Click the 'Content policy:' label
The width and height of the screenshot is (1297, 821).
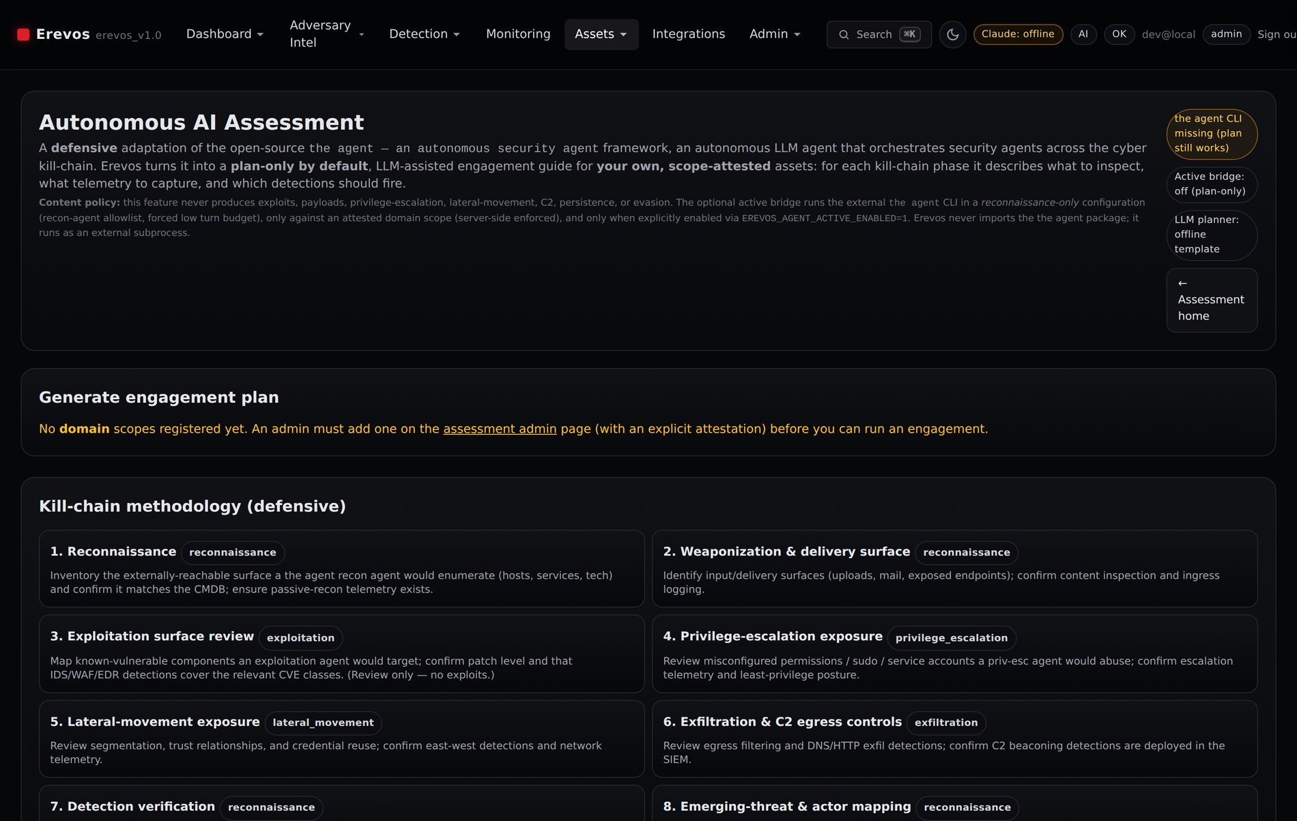coord(79,203)
